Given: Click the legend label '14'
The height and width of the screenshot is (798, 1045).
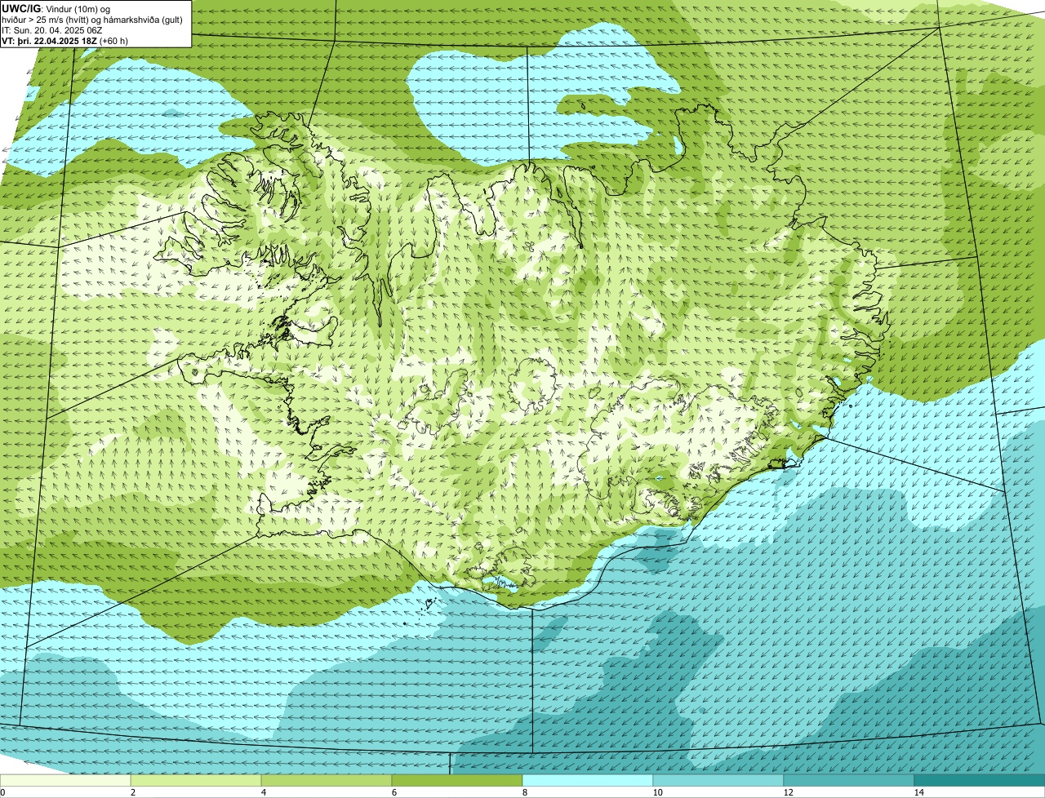Looking at the screenshot, I should click(918, 792).
